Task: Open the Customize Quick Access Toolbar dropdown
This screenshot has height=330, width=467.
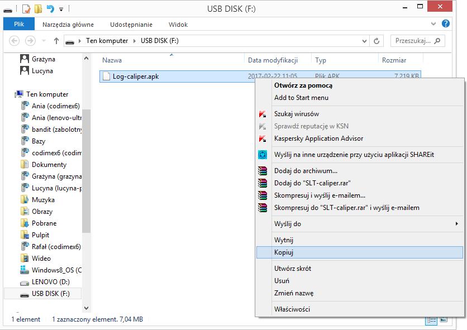Action: click(x=61, y=9)
